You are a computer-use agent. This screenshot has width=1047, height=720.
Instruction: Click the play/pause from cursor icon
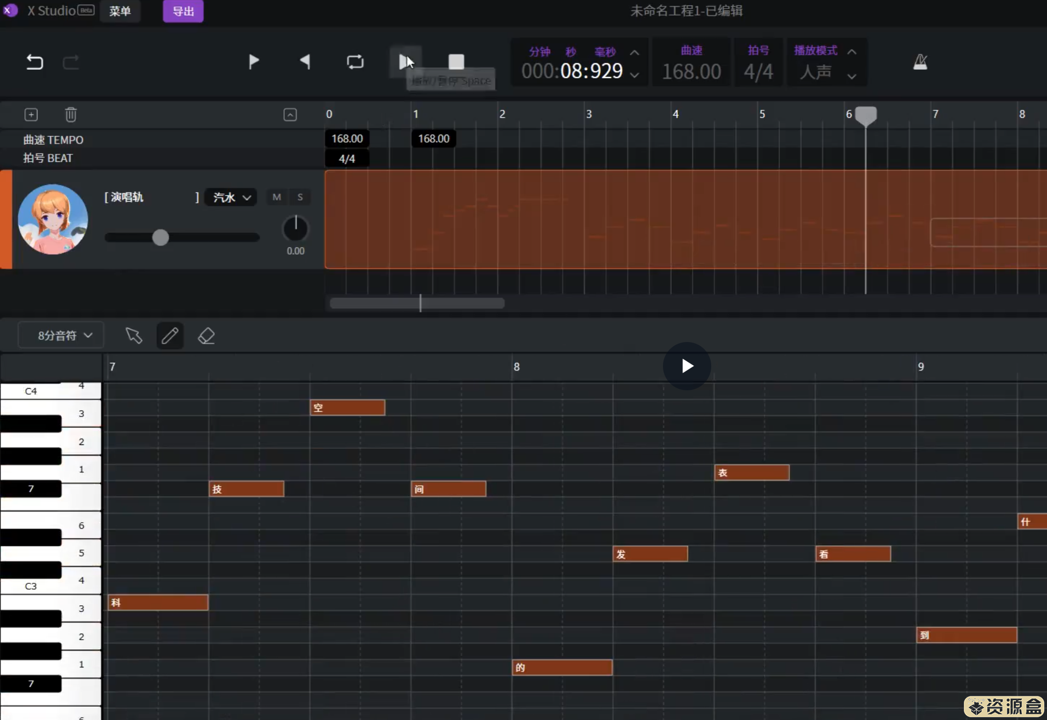pos(406,62)
